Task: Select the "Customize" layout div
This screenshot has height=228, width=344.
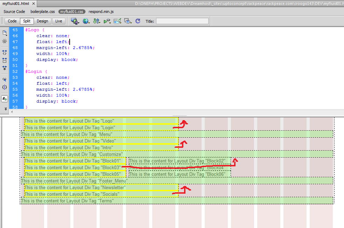Action: point(177,154)
